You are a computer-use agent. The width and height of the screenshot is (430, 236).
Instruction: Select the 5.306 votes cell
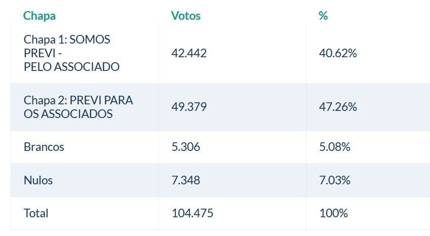pos(186,147)
